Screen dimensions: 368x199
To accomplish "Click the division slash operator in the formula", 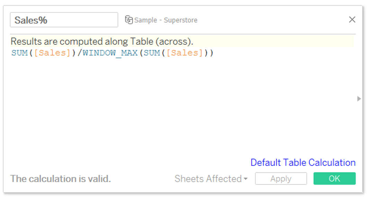I will (80, 53).
